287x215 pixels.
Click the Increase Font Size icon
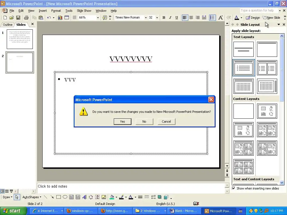pos(221,18)
